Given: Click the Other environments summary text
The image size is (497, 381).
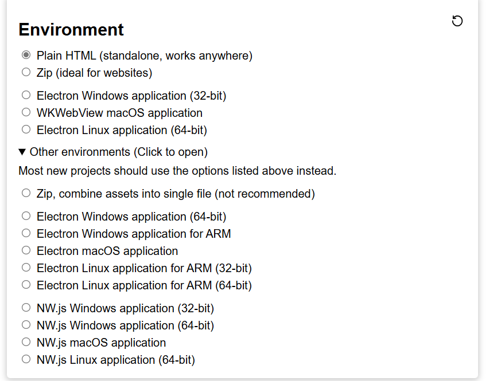Looking at the screenshot, I should point(119,152).
